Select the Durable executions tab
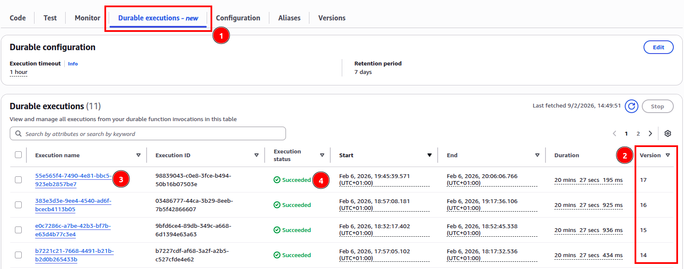 point(158,18)
